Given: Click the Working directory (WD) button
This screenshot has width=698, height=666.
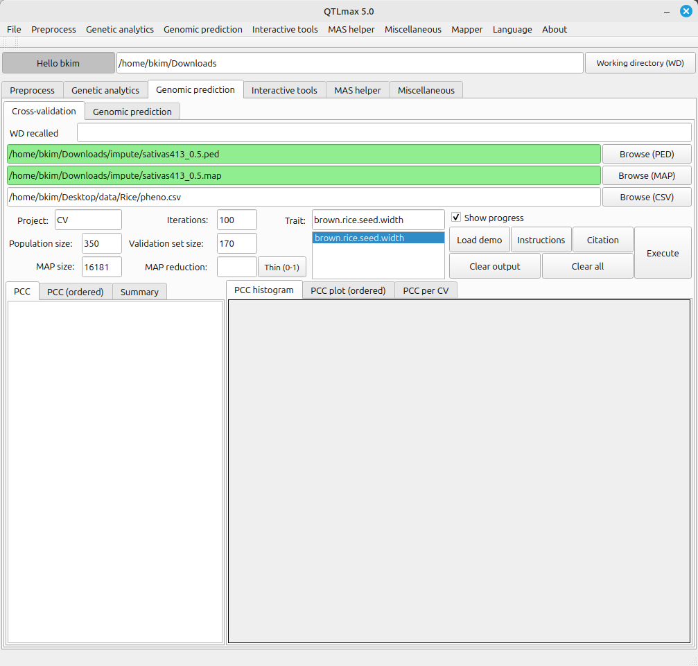Looking at the screenshot, I should (x=640, y=63).
